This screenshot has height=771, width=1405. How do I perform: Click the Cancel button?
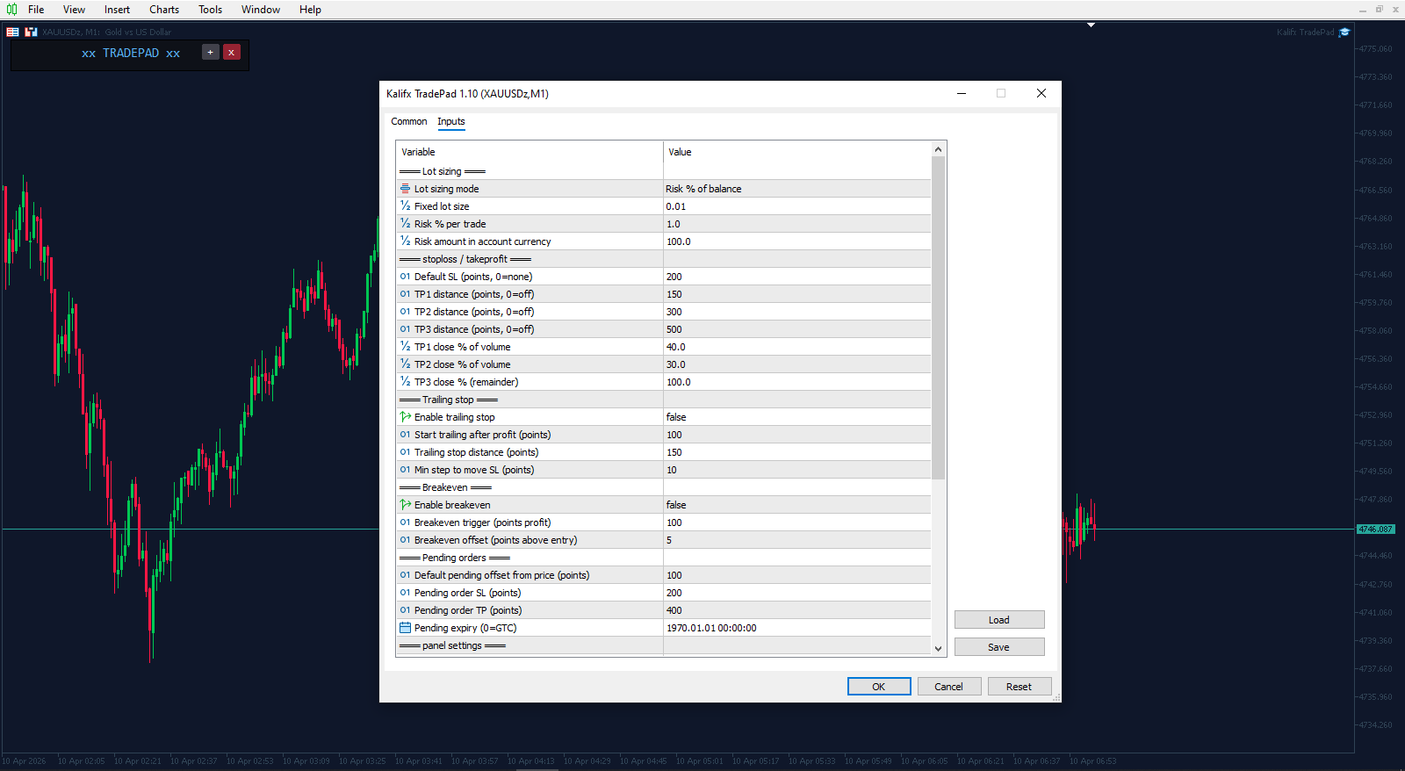tap(948, 687)
